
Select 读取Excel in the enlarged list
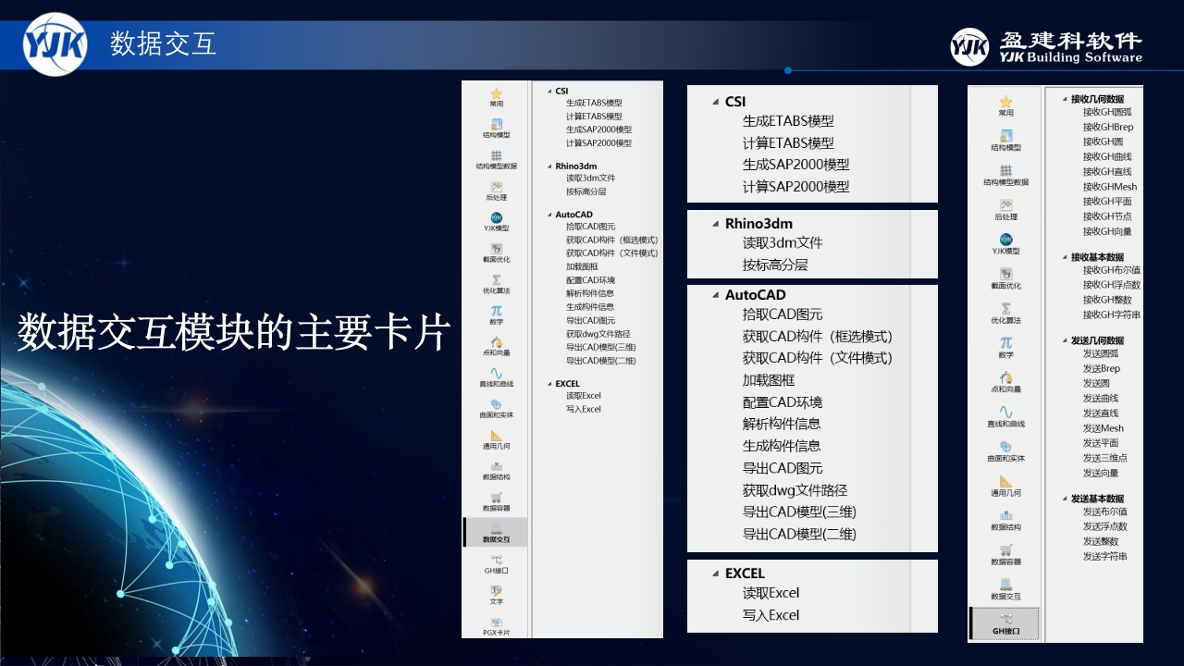coord(771,593)
